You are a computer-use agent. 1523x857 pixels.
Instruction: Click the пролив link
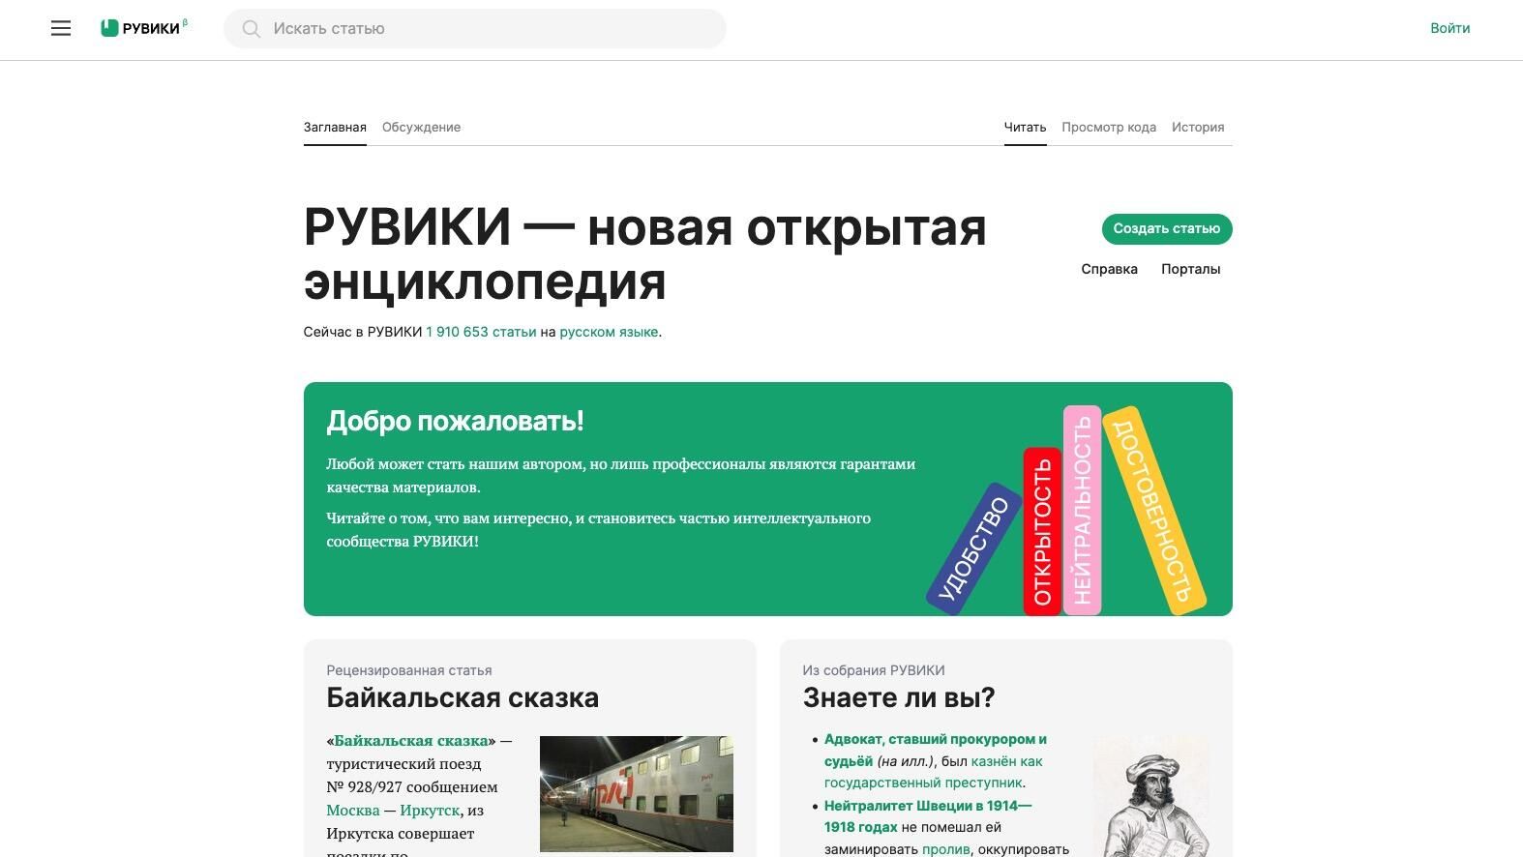[946, 849]
